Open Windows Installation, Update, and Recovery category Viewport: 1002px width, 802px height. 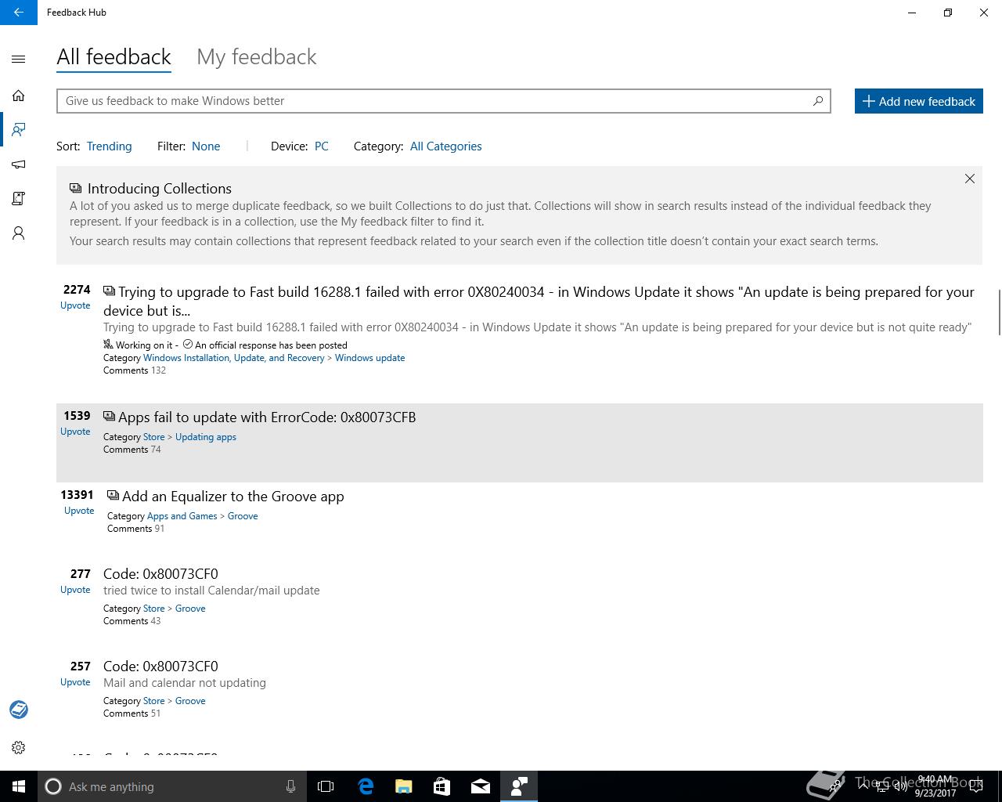(233, 358)
